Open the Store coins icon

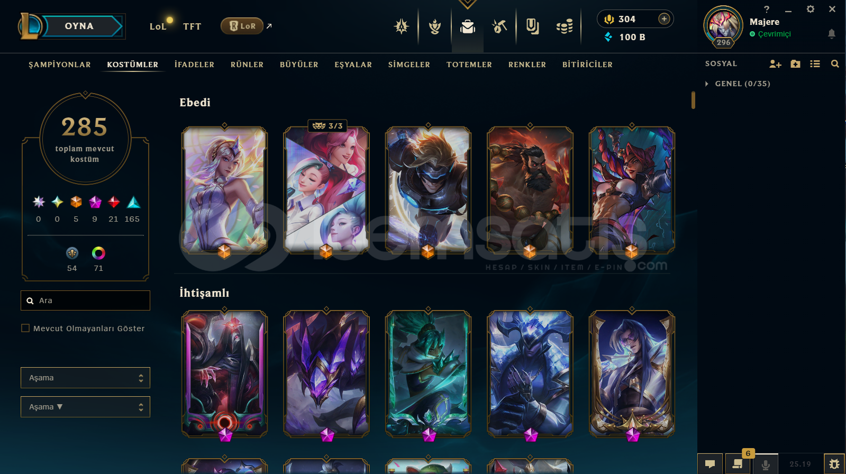(565, 26)
